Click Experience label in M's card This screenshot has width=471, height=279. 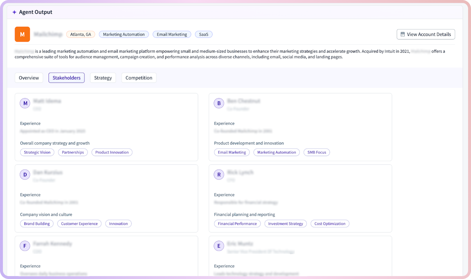click(x=30, y=123)
